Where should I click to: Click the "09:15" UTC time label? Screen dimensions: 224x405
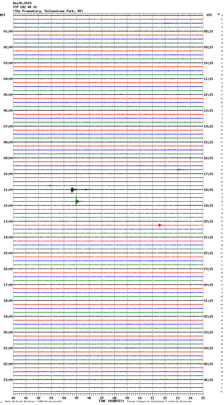(208, 47)
